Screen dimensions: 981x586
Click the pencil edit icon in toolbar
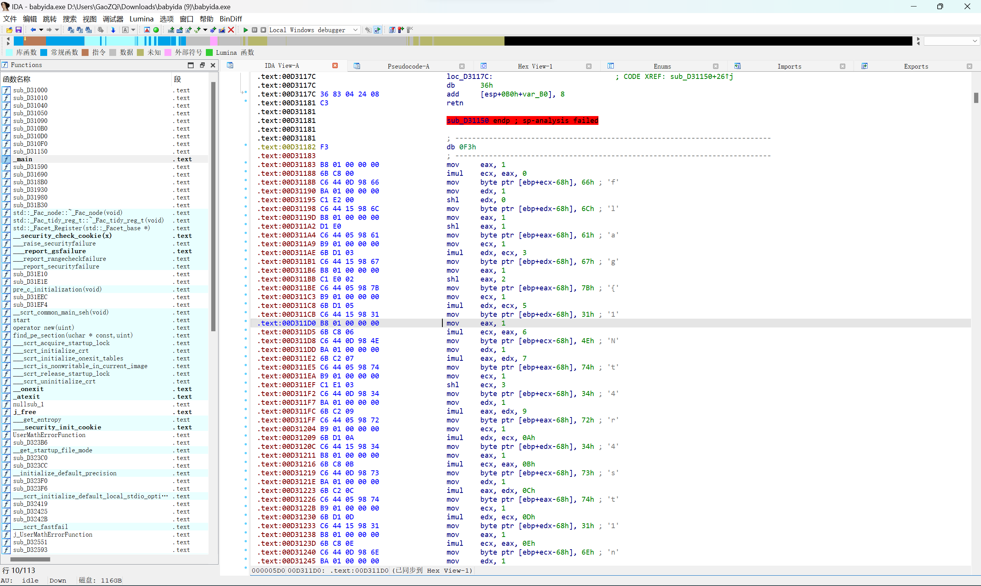click(x=222, y=30)
